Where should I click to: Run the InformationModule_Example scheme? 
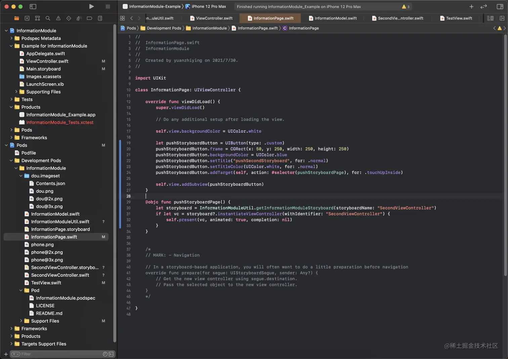tap(91, 6)
